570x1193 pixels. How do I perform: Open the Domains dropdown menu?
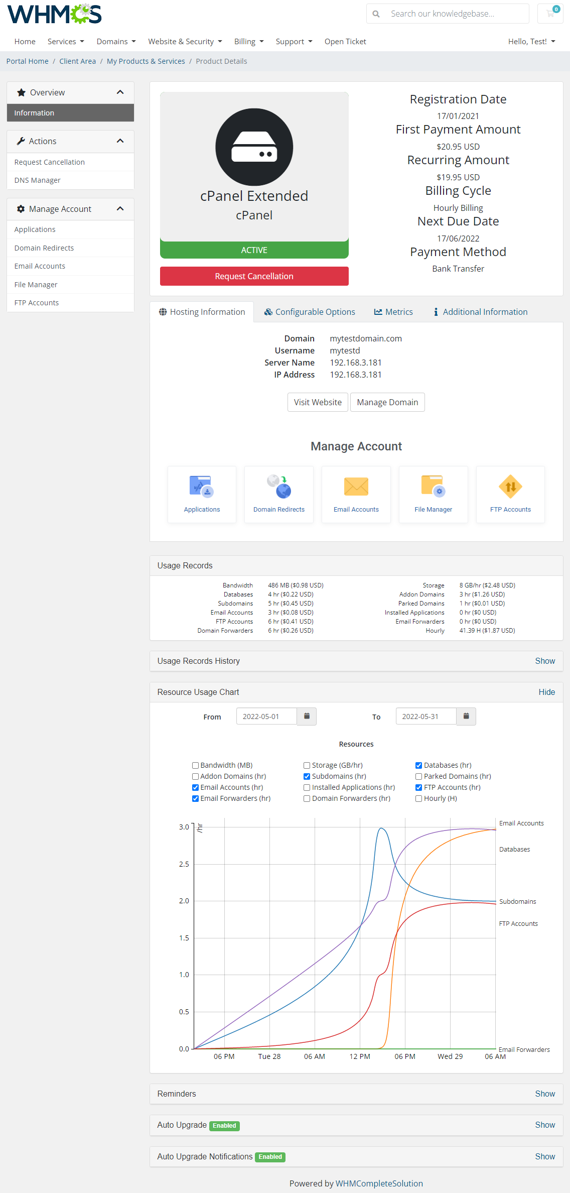click(x=116, y=42)
